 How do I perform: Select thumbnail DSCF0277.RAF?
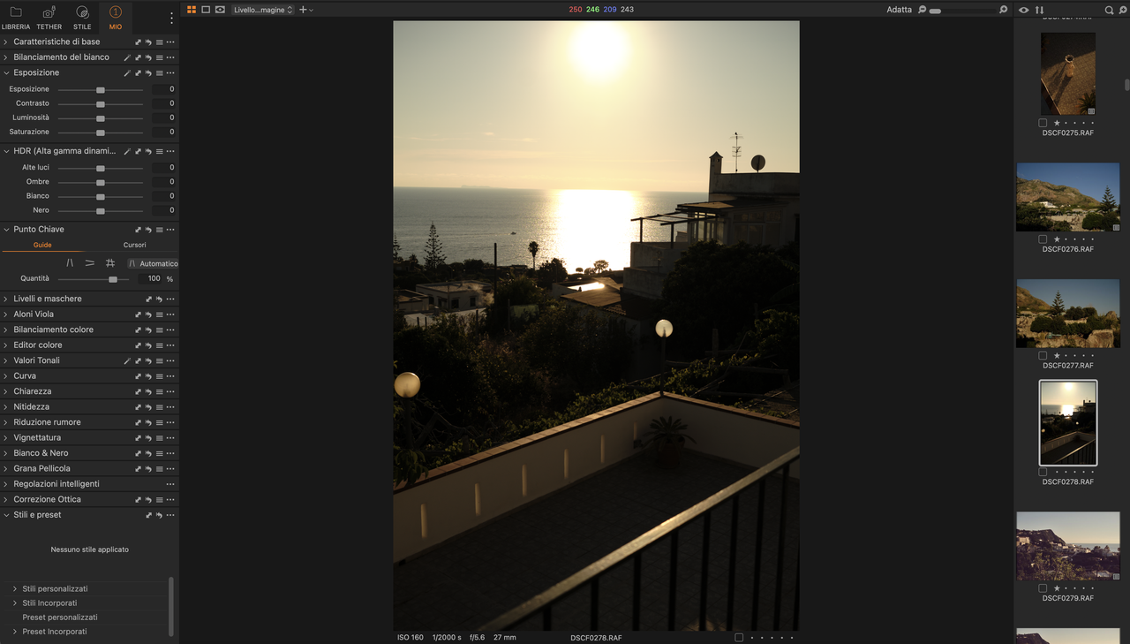click(x=1068, y=314)
